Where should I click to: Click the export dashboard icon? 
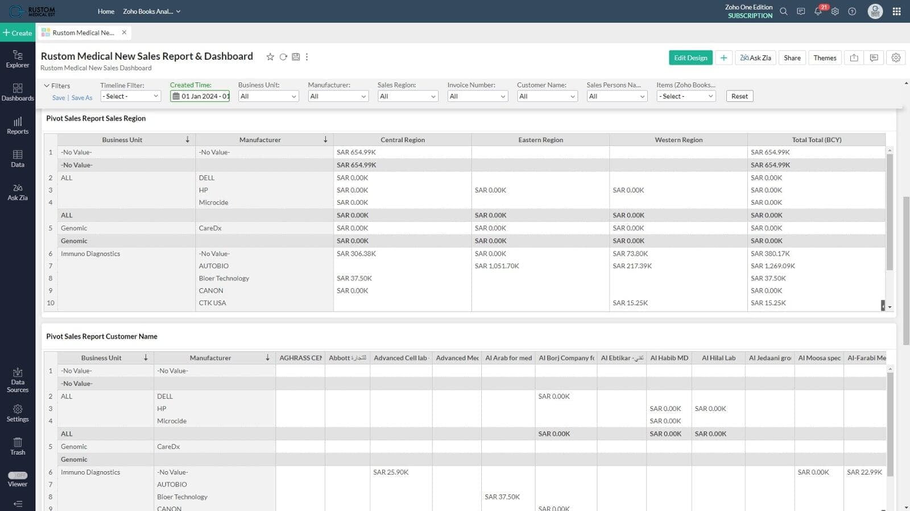[x=854, y=57]
